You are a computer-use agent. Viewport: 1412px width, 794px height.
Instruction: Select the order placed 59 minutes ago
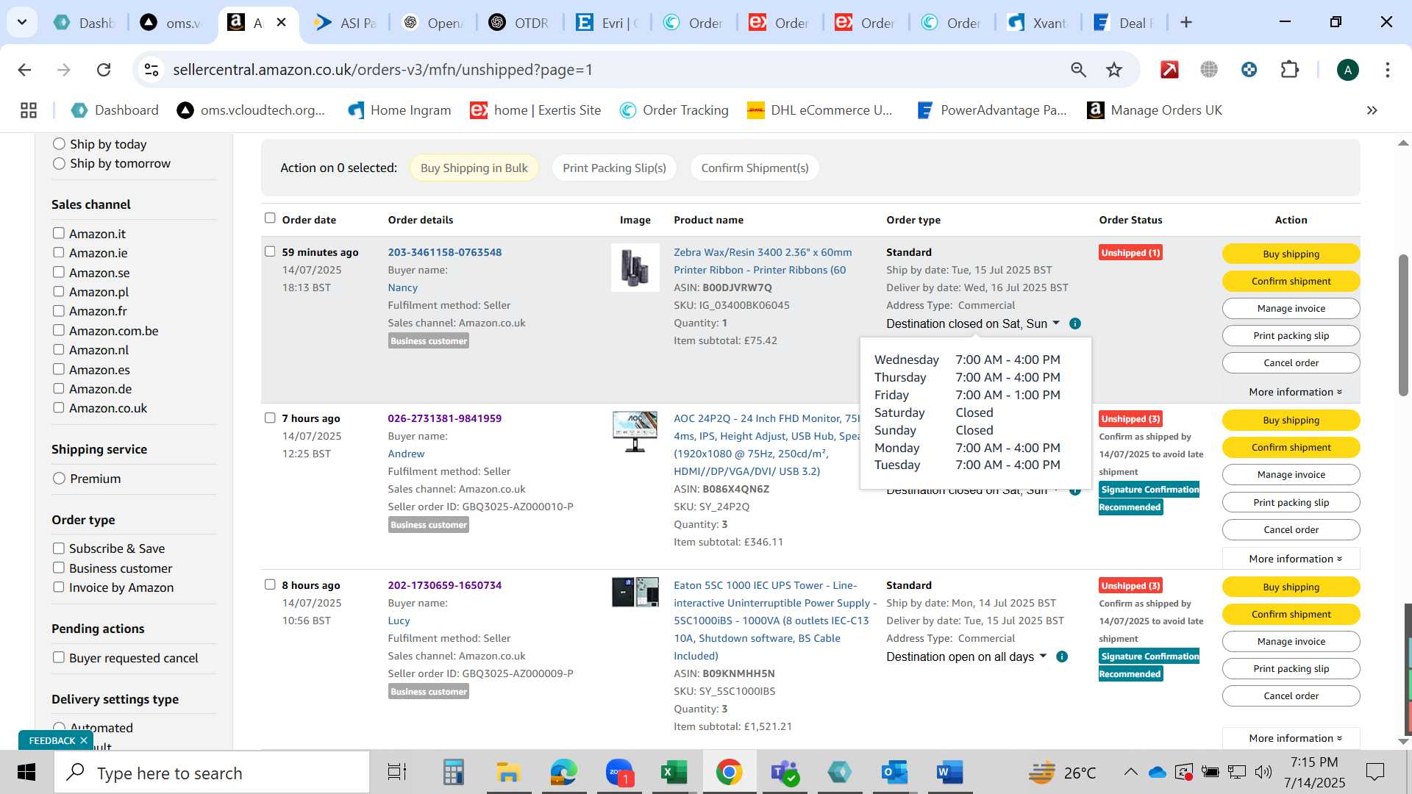click(x=270, y=251)
